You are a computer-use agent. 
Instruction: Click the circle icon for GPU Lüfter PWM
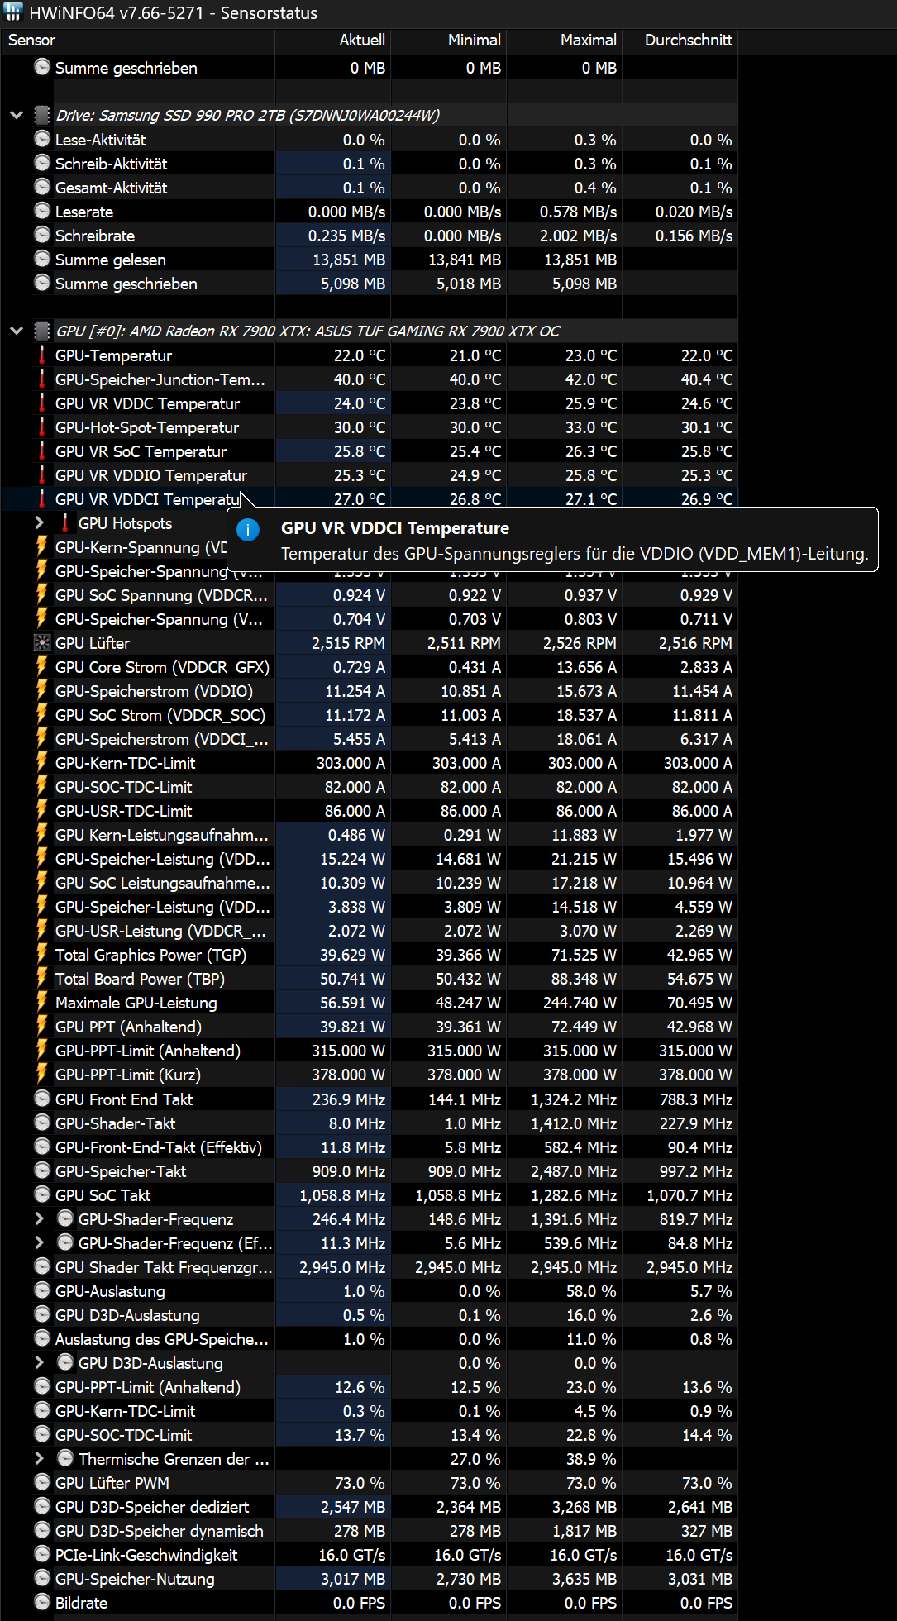point(42,1482)
